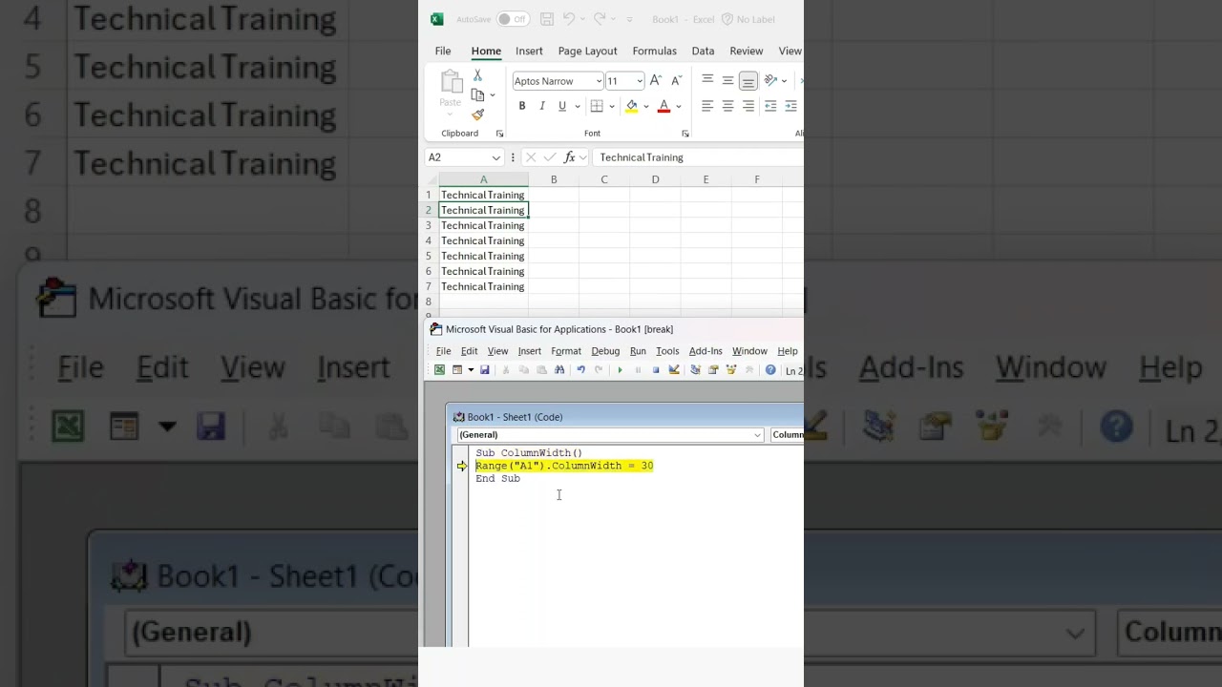This screenshot has height=687, width=1222.
Task: Click the Borders icon in Font group
Action: point(597,106)
